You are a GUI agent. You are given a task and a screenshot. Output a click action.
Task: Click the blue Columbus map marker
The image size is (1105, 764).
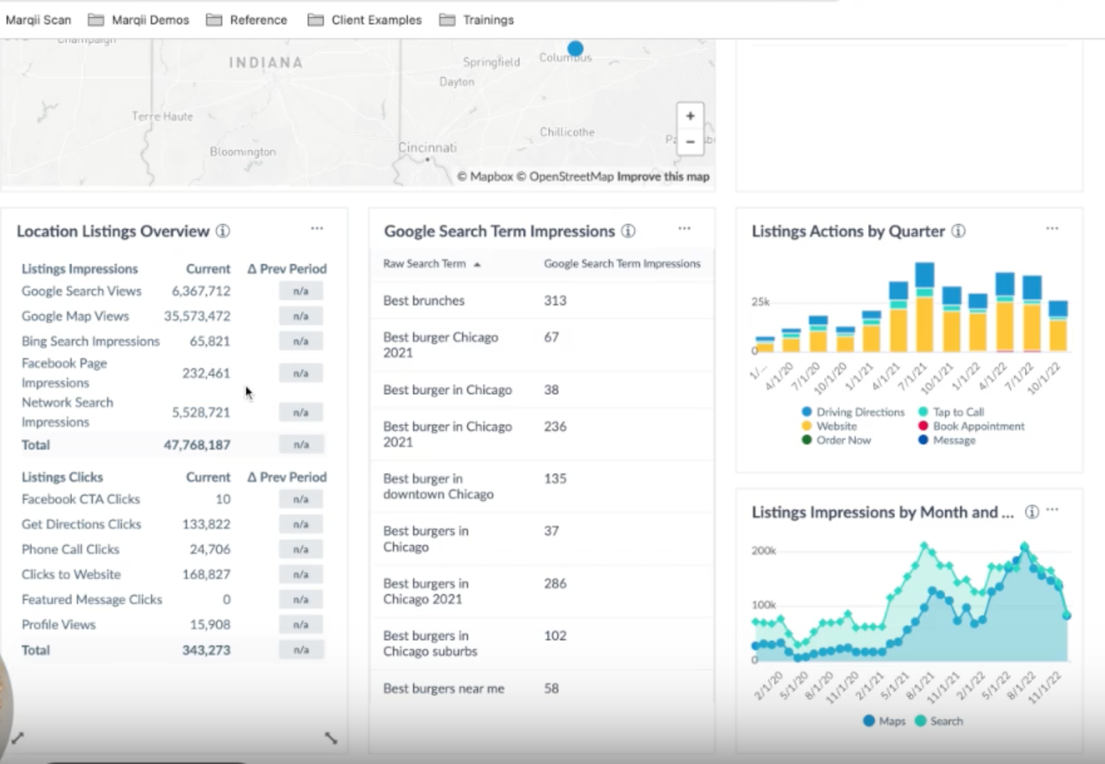(x=575, y=49)
